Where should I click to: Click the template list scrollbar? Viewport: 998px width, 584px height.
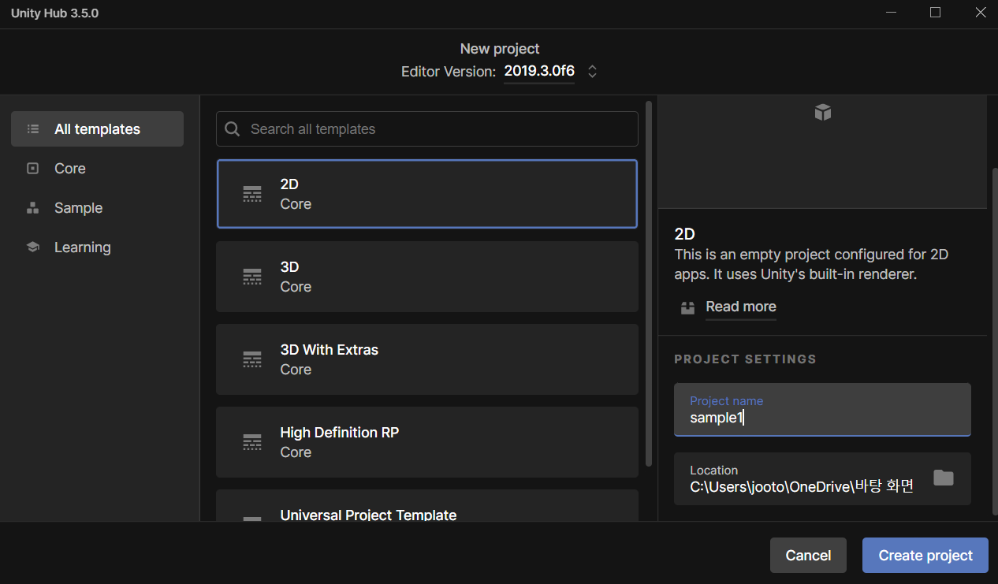[x=649, y=283]
